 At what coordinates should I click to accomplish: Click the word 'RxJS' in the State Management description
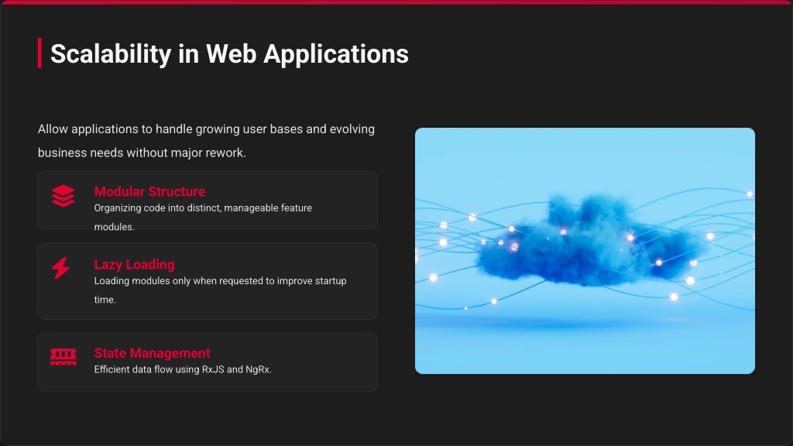tap(212, 369)
